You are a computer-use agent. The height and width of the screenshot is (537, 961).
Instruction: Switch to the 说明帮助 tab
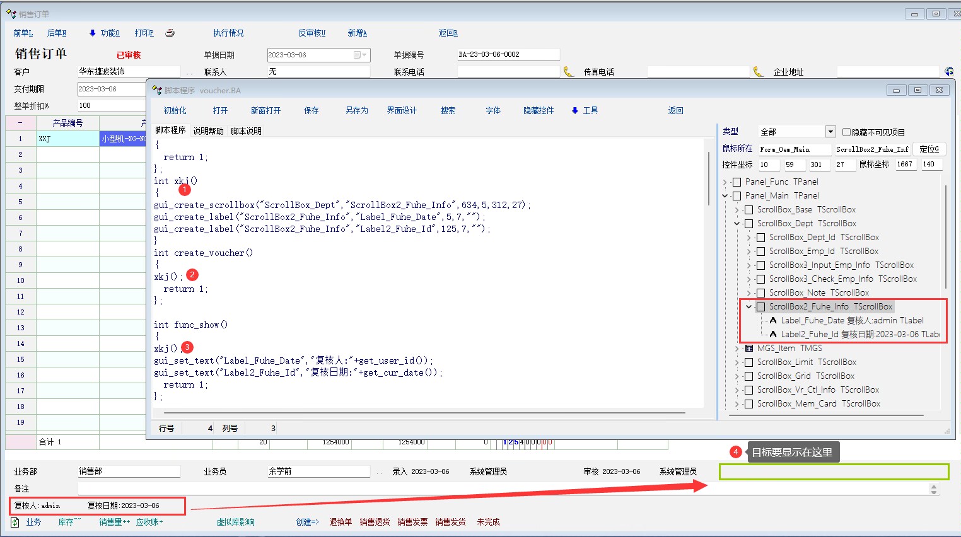pyautogui.click(x=208, y=131)
